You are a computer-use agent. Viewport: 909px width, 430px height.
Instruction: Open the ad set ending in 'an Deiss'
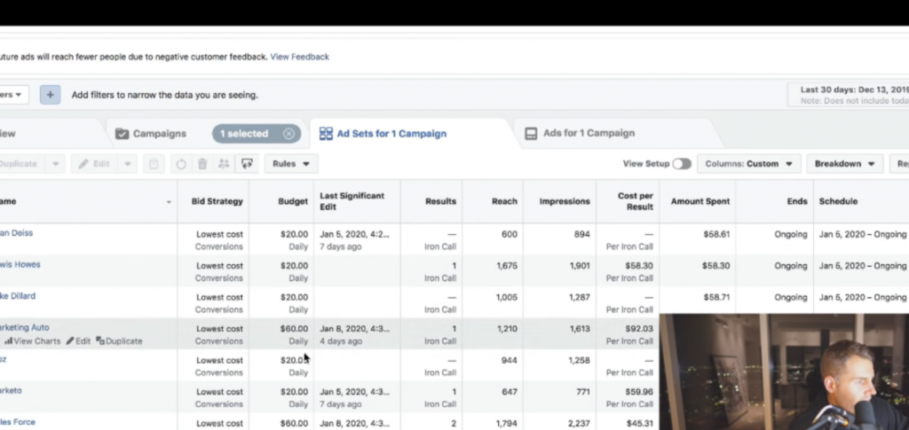(x=16, y=232)
